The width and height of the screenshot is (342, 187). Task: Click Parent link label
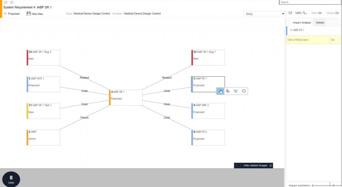[x=84, y=118]
